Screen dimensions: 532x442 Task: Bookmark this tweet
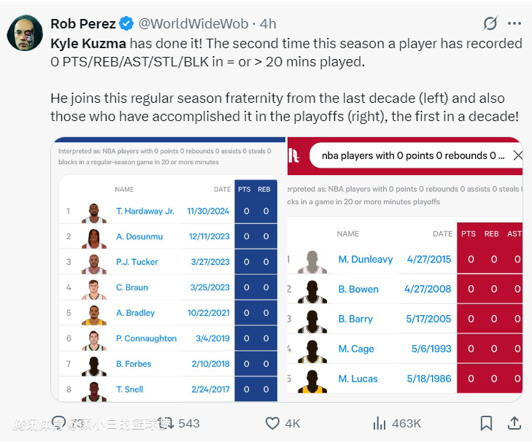coord(486,423)
